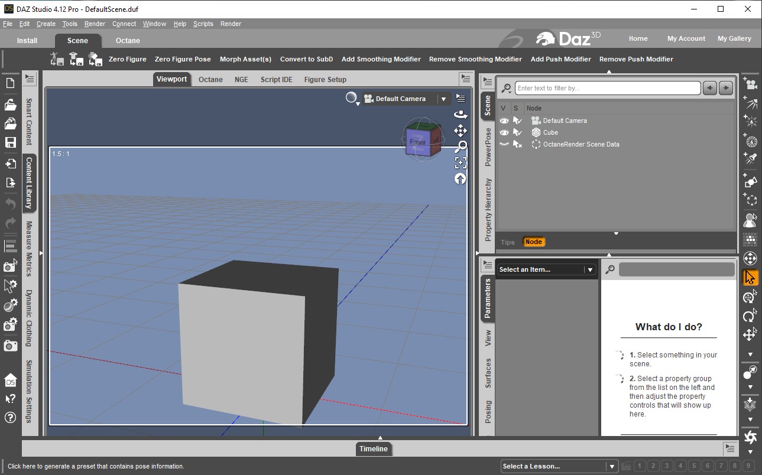
Task: Click Remove Push Modifier button
Action: (x=636, y=59)
